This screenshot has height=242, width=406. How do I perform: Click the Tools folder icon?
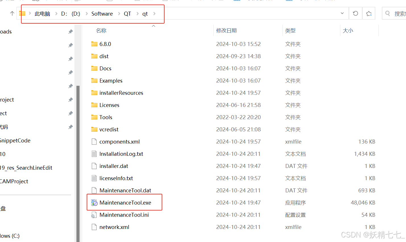point(94,117)
